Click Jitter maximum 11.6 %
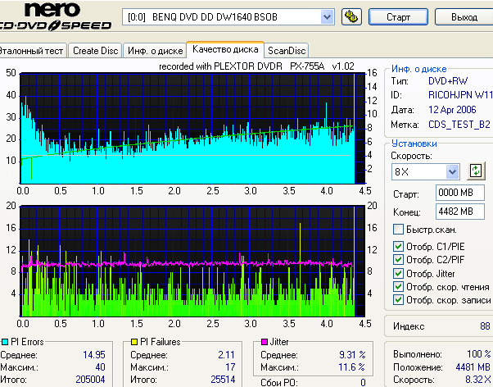The image size is (493, 387). click(x=352, y=367)
